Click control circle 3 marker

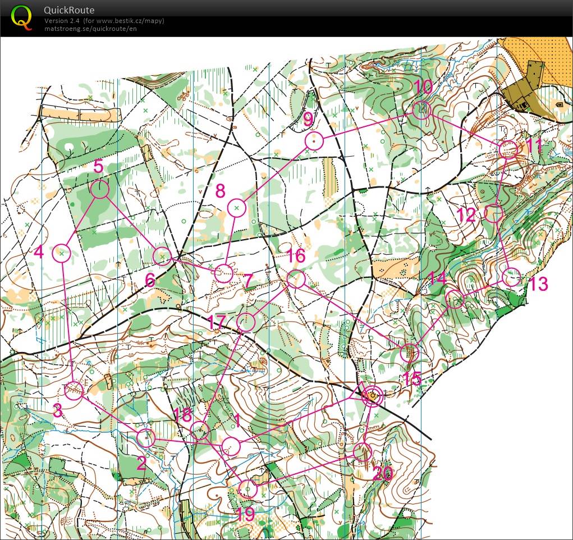click(x=75, y=390)
